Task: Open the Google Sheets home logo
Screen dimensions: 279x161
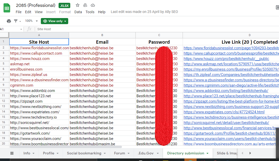Action: point(7,8)
